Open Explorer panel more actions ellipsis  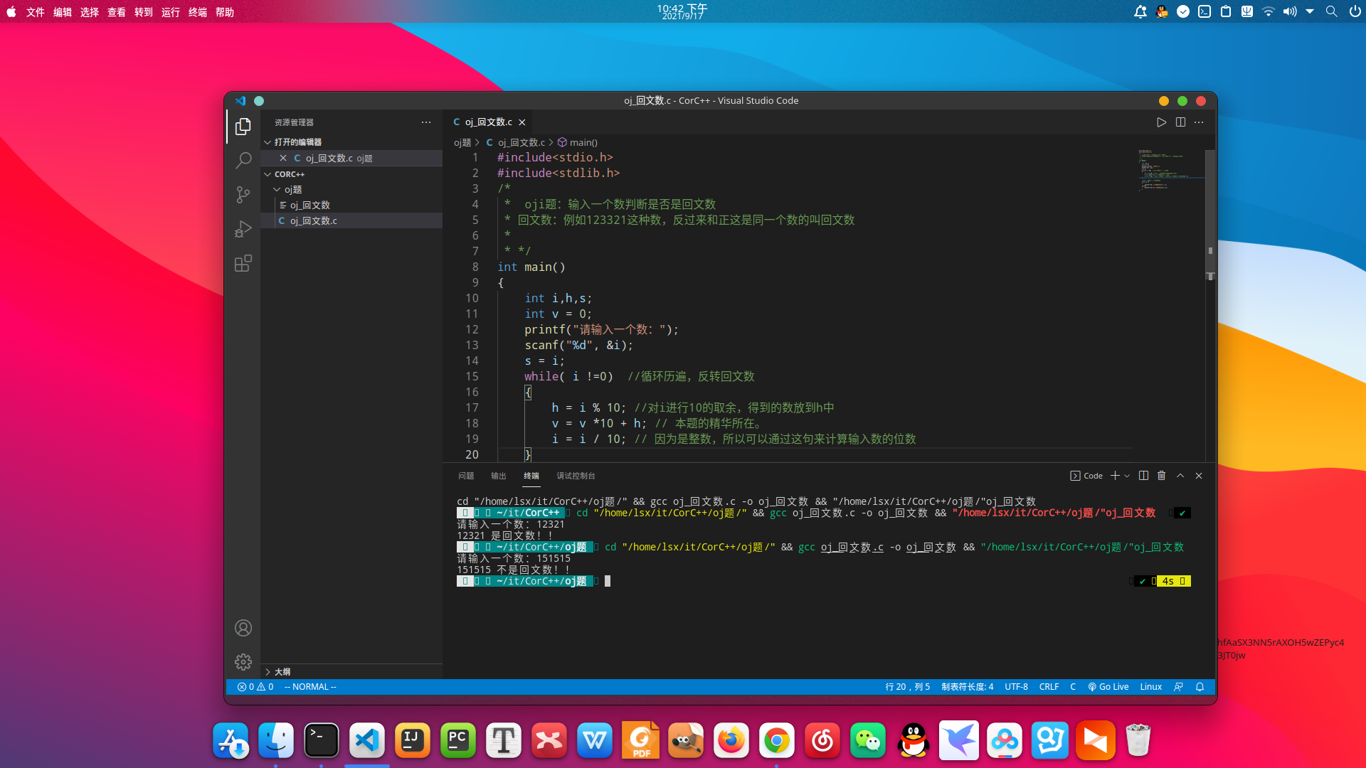pos(426,122)
